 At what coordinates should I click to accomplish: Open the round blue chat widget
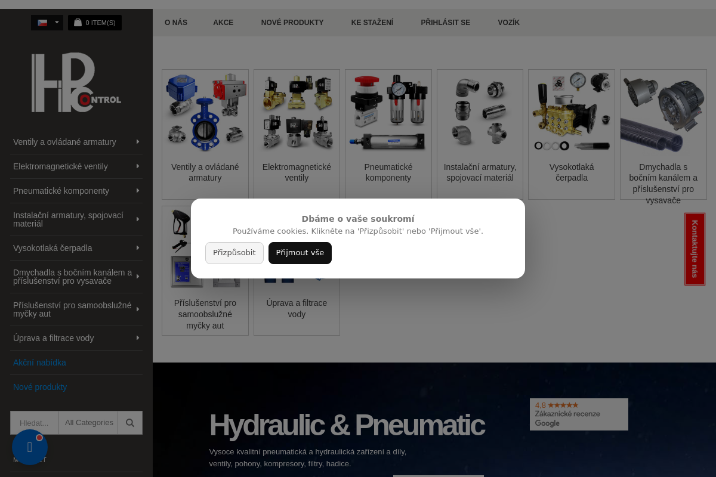point(30,447)
